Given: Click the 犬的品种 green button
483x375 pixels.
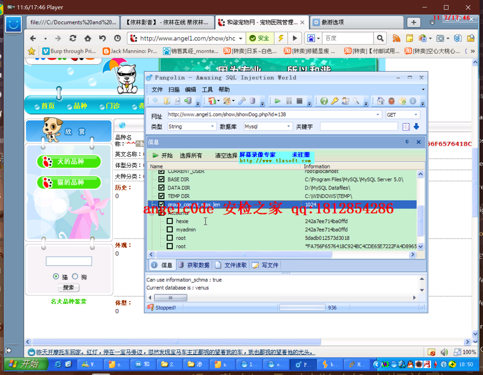Looking at the screenshot, I should (x=69, y=162).
